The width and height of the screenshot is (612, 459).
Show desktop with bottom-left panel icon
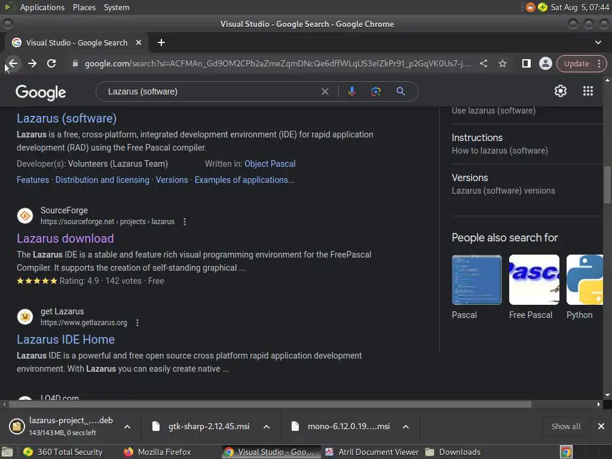tap(7, 452)
